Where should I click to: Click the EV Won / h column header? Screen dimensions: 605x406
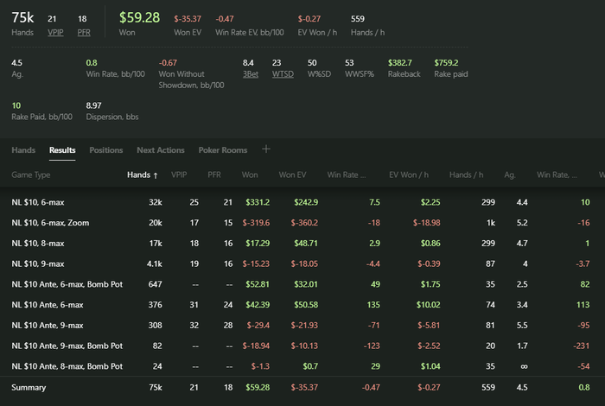[409, 174]
